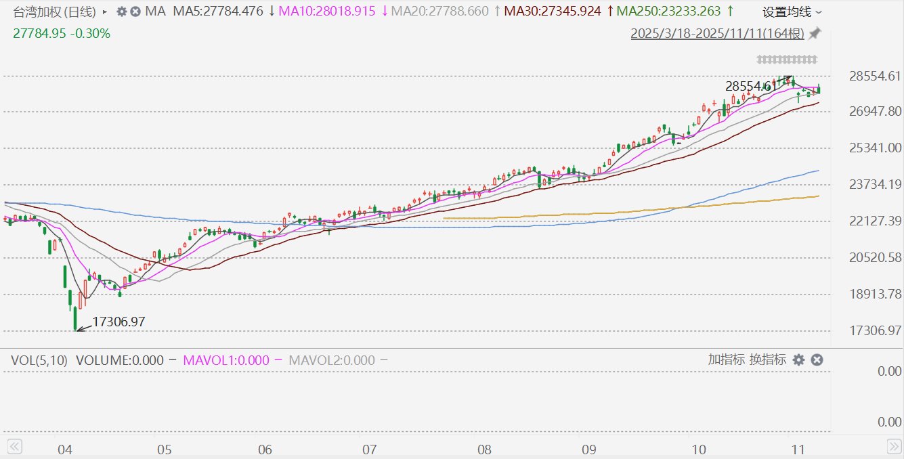Click the 17306.97 low price marker

coord(119,322)
